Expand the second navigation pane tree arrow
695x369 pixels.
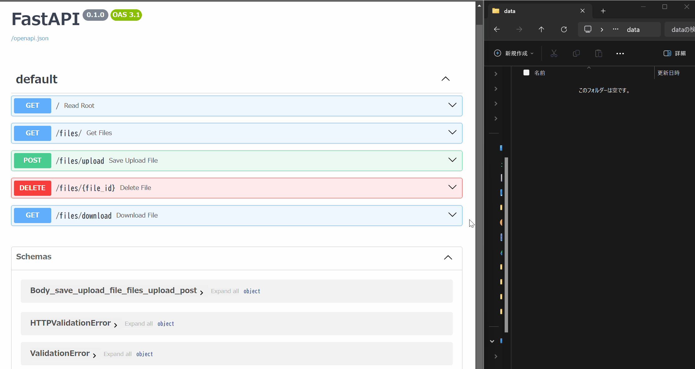tap(496, 89)
